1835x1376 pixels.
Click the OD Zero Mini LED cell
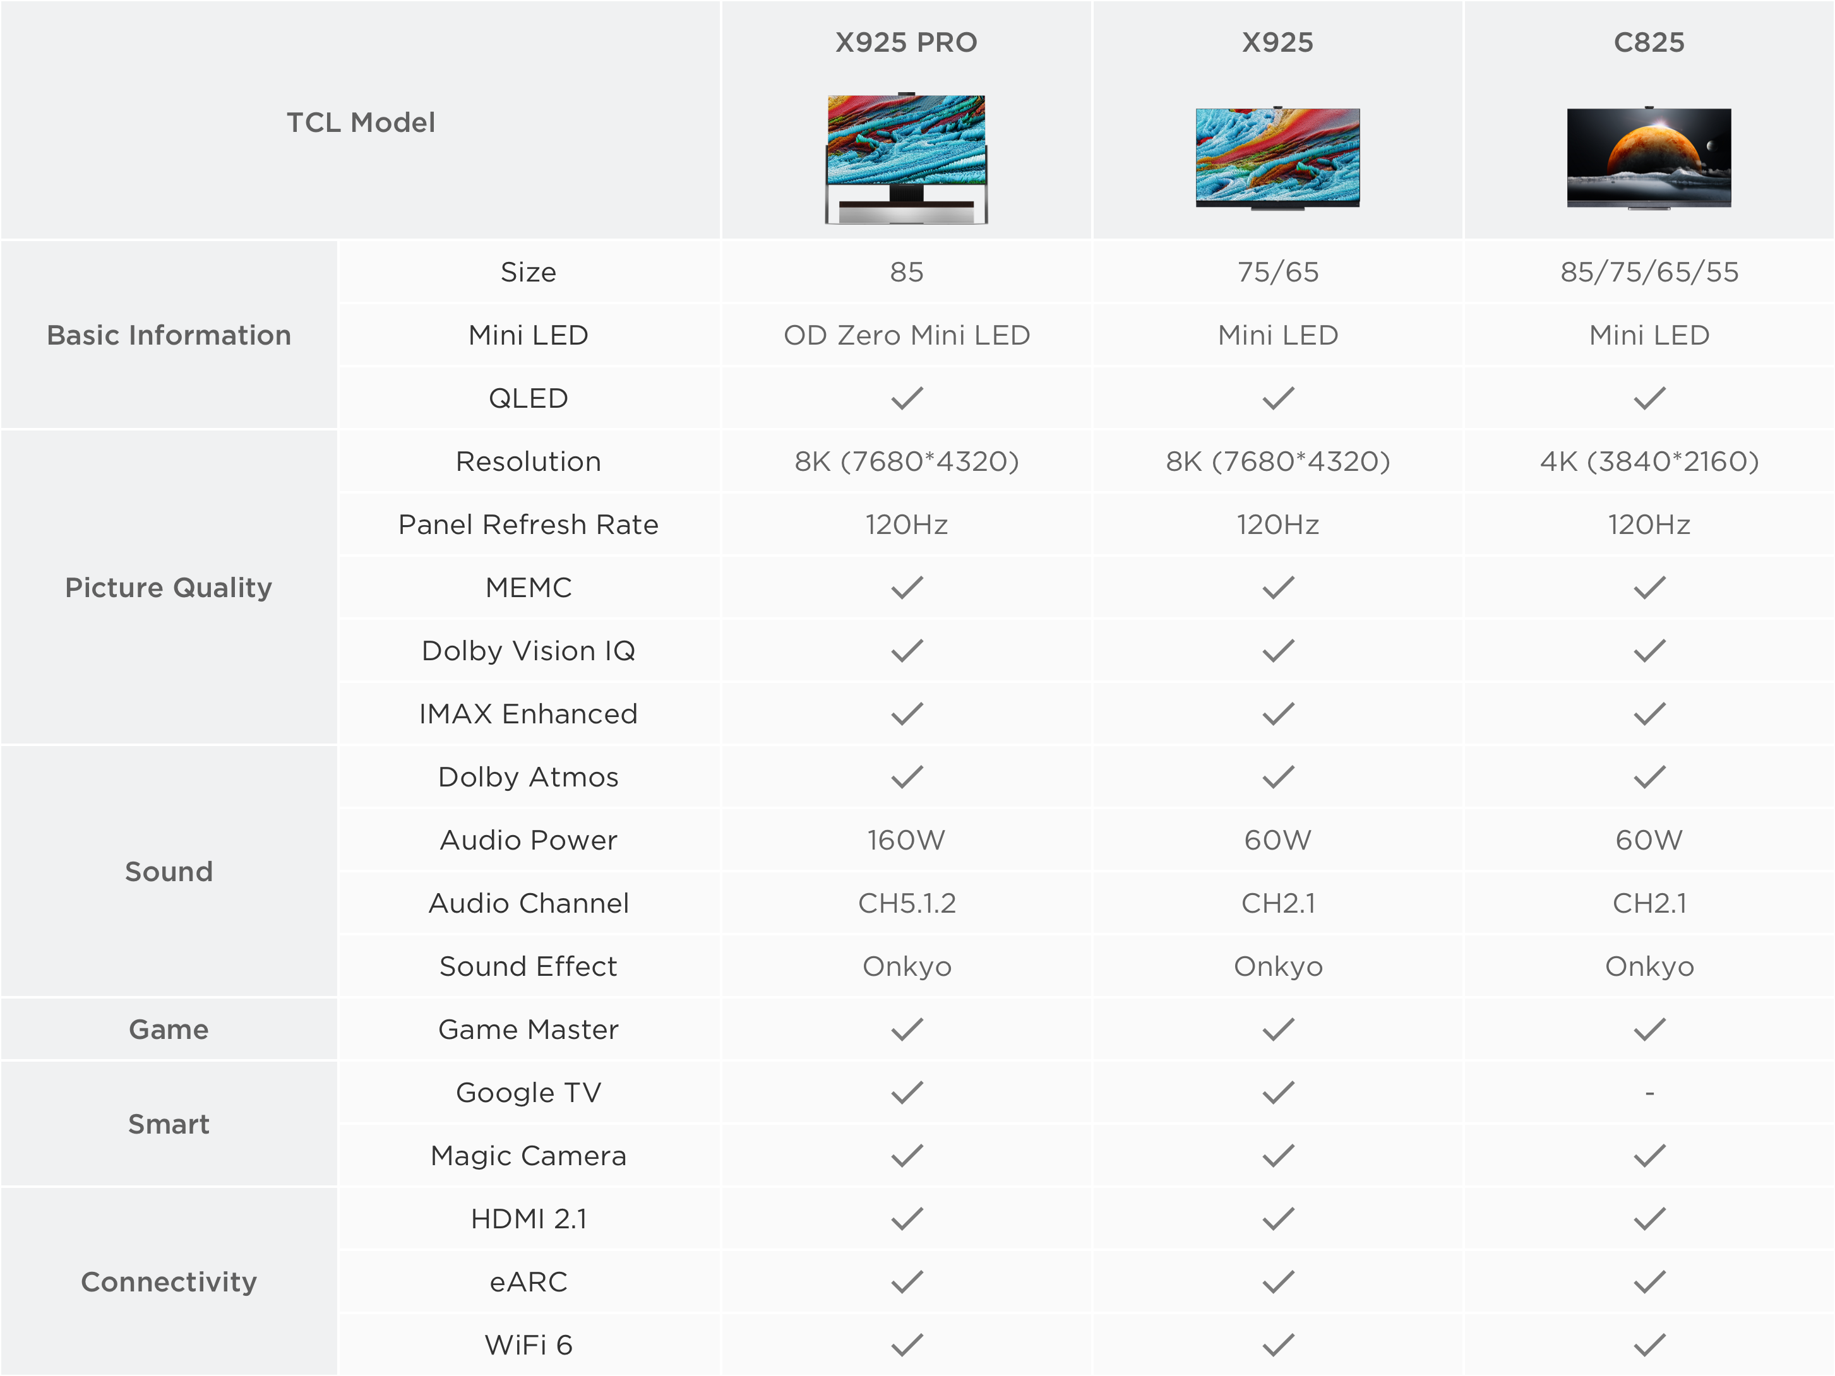[907, 335]
